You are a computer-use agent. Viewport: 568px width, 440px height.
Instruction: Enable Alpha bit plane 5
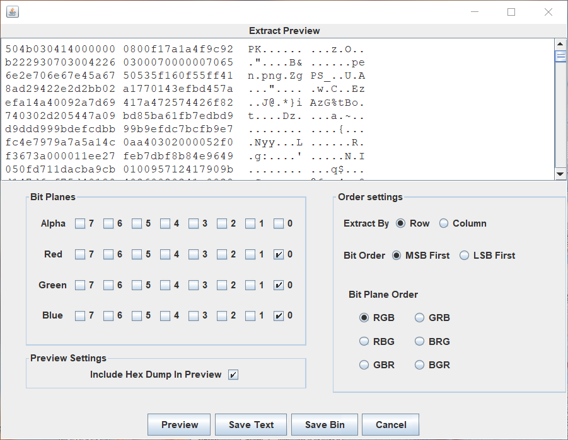pos(137,223)
